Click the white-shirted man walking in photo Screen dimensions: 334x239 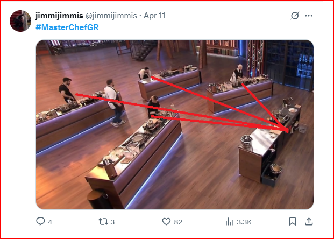click(x=115, y=103)
